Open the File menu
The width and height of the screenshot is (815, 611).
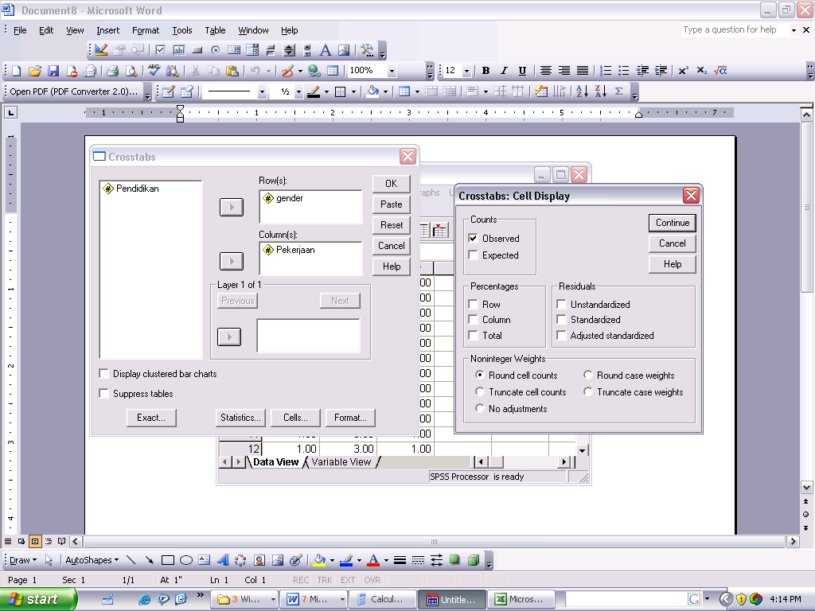click(x=20, y=30)
